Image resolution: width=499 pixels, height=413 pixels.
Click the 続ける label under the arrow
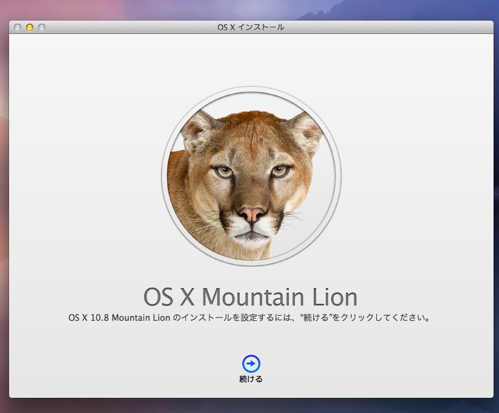(251, 379)
